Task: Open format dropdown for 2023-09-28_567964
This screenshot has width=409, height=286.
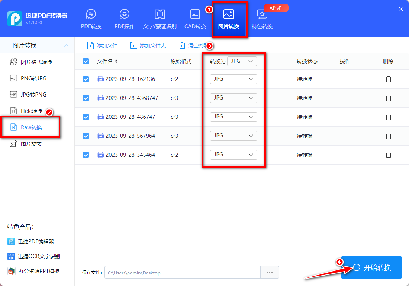Action: tap(234, 136)
